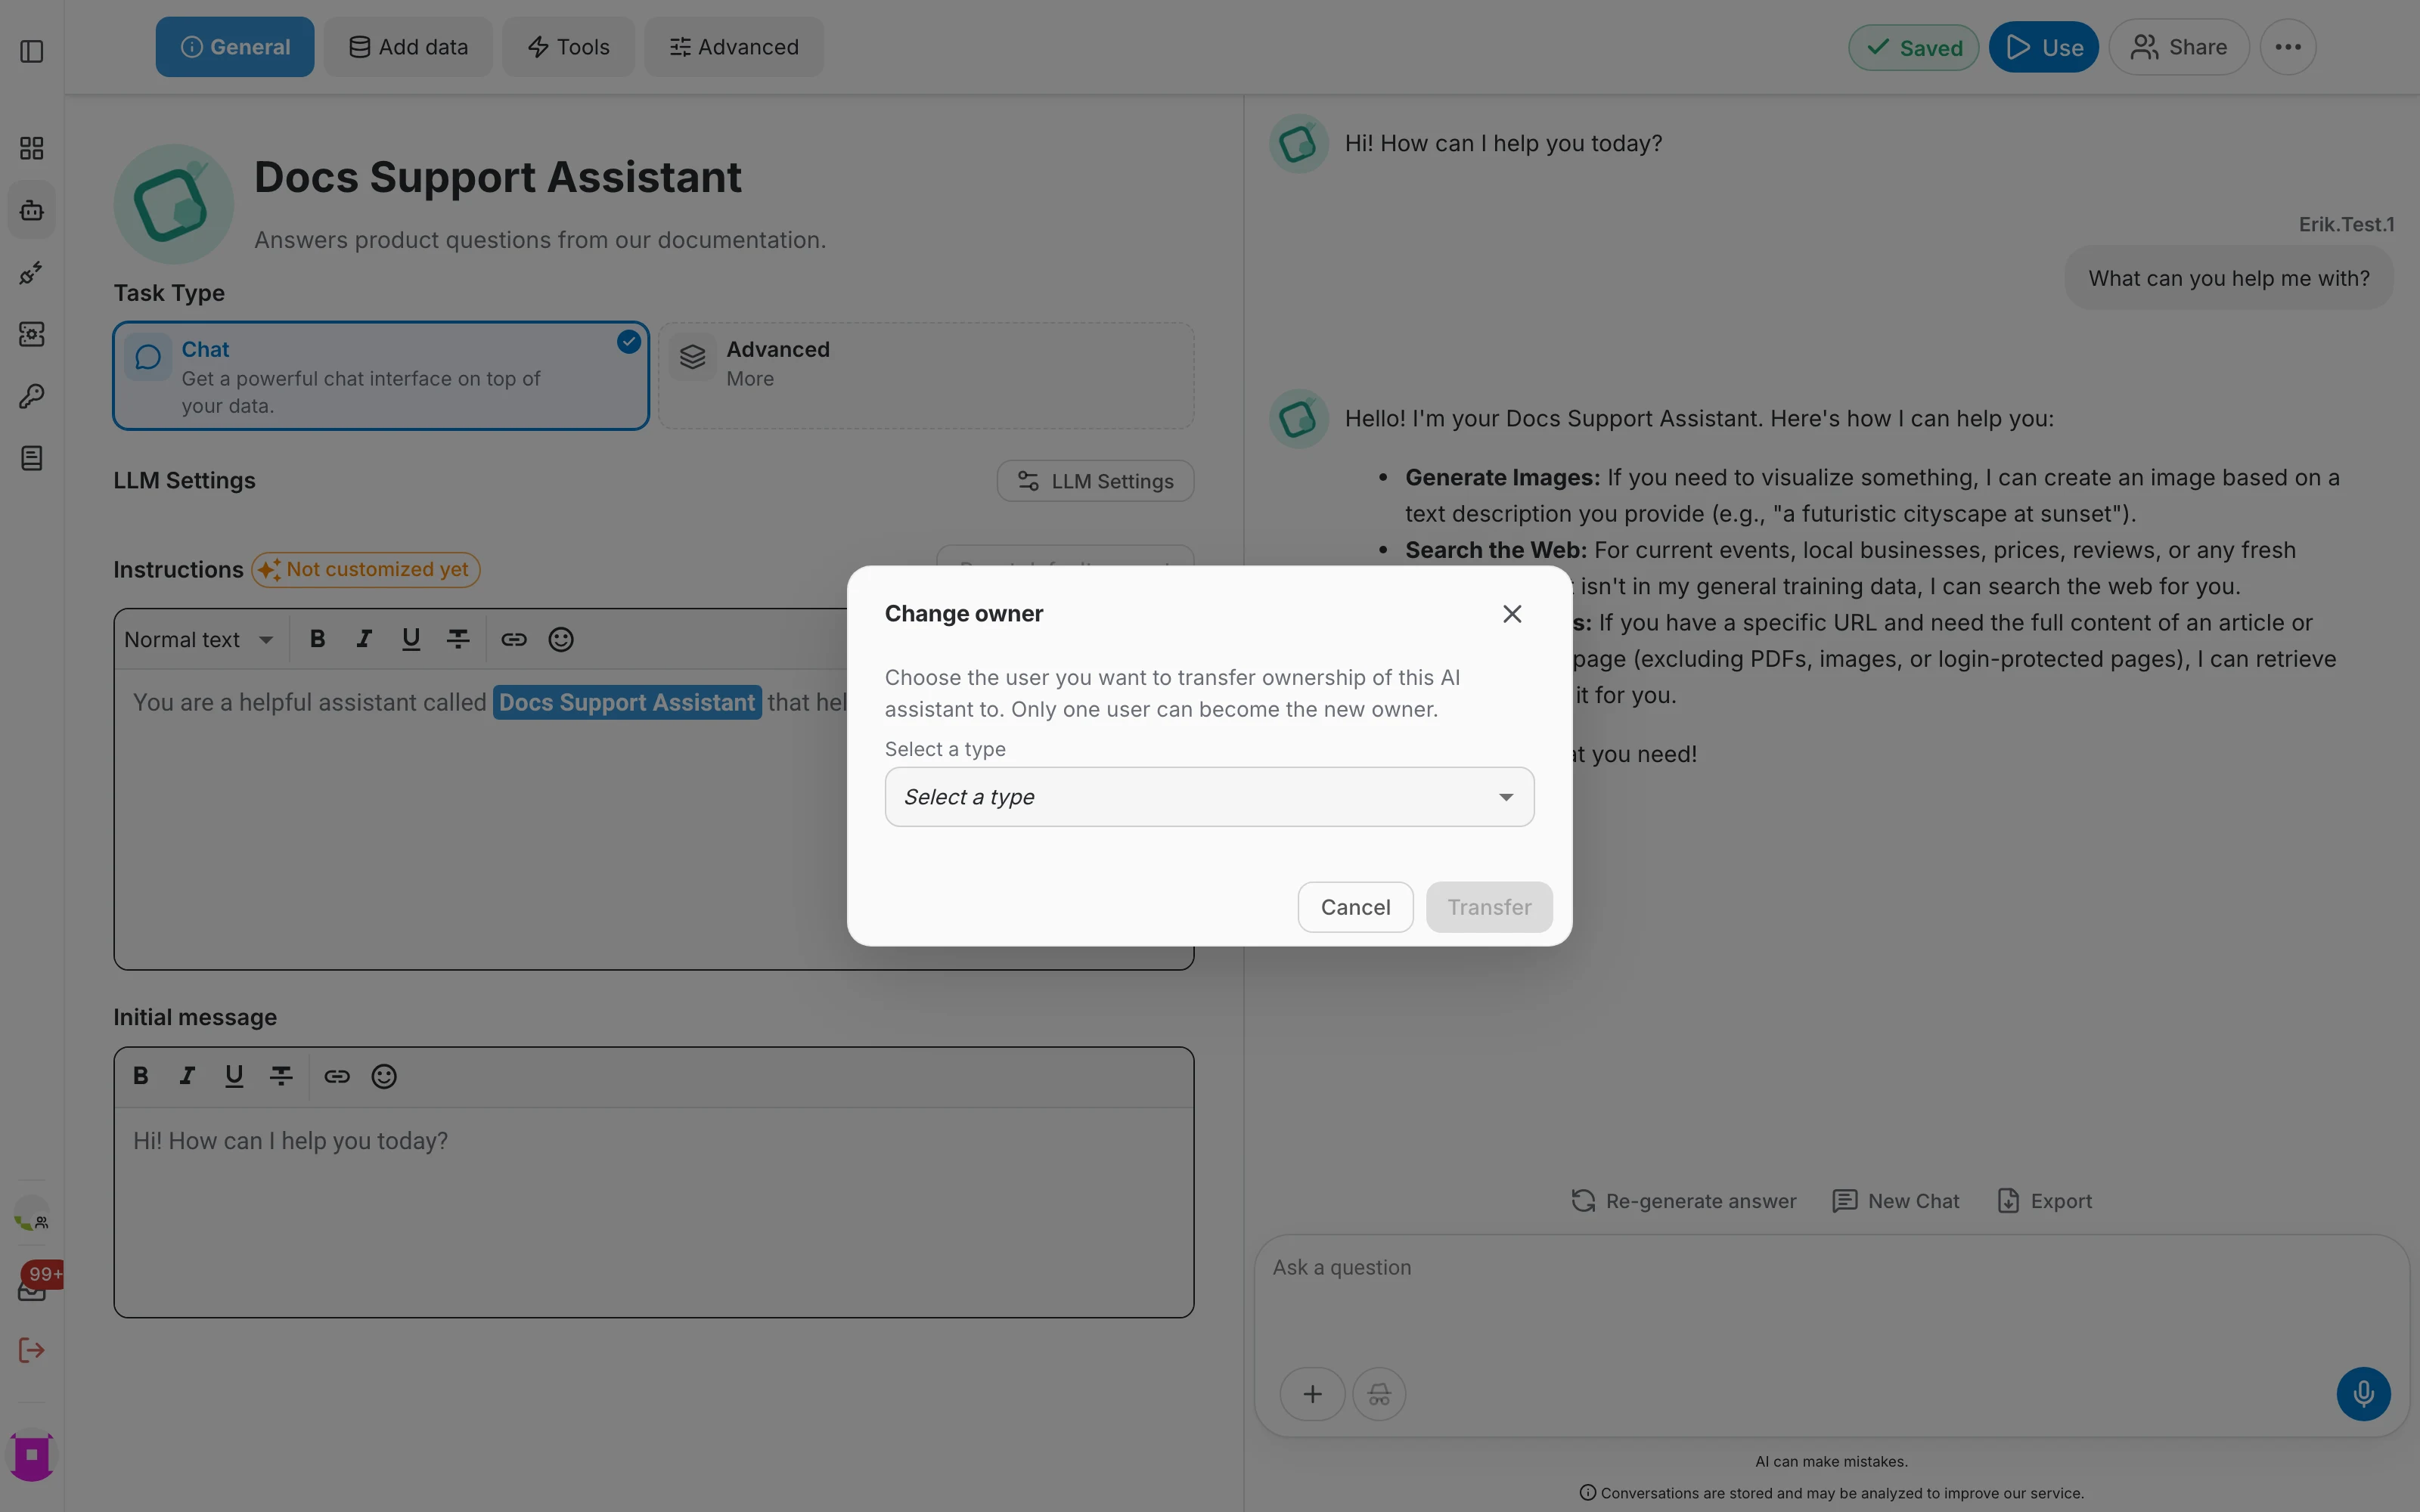This screenshot has width=2420, height=1512.
Task: Click the Saved status button
Action: coord(1913,47)
